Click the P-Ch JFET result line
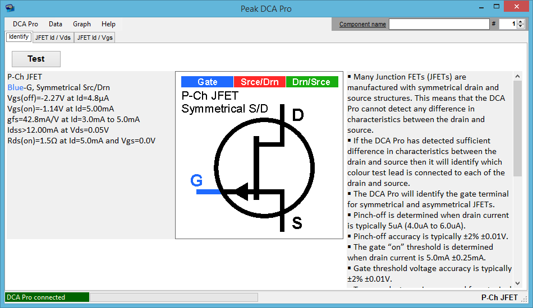Viewport: 533px width, 308px height. point(25,77)
